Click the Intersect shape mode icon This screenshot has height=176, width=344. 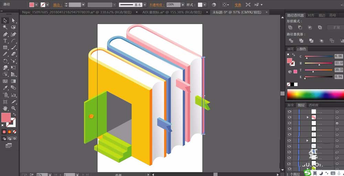pyautogui.click(x=310, y=27)
